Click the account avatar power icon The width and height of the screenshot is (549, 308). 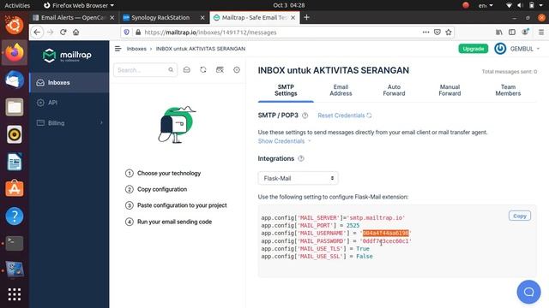coord(500,49)
